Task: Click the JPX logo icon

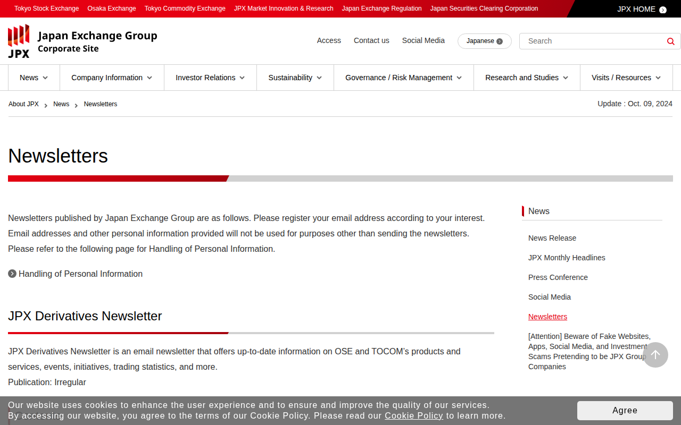Action: [x=19, y=41]
